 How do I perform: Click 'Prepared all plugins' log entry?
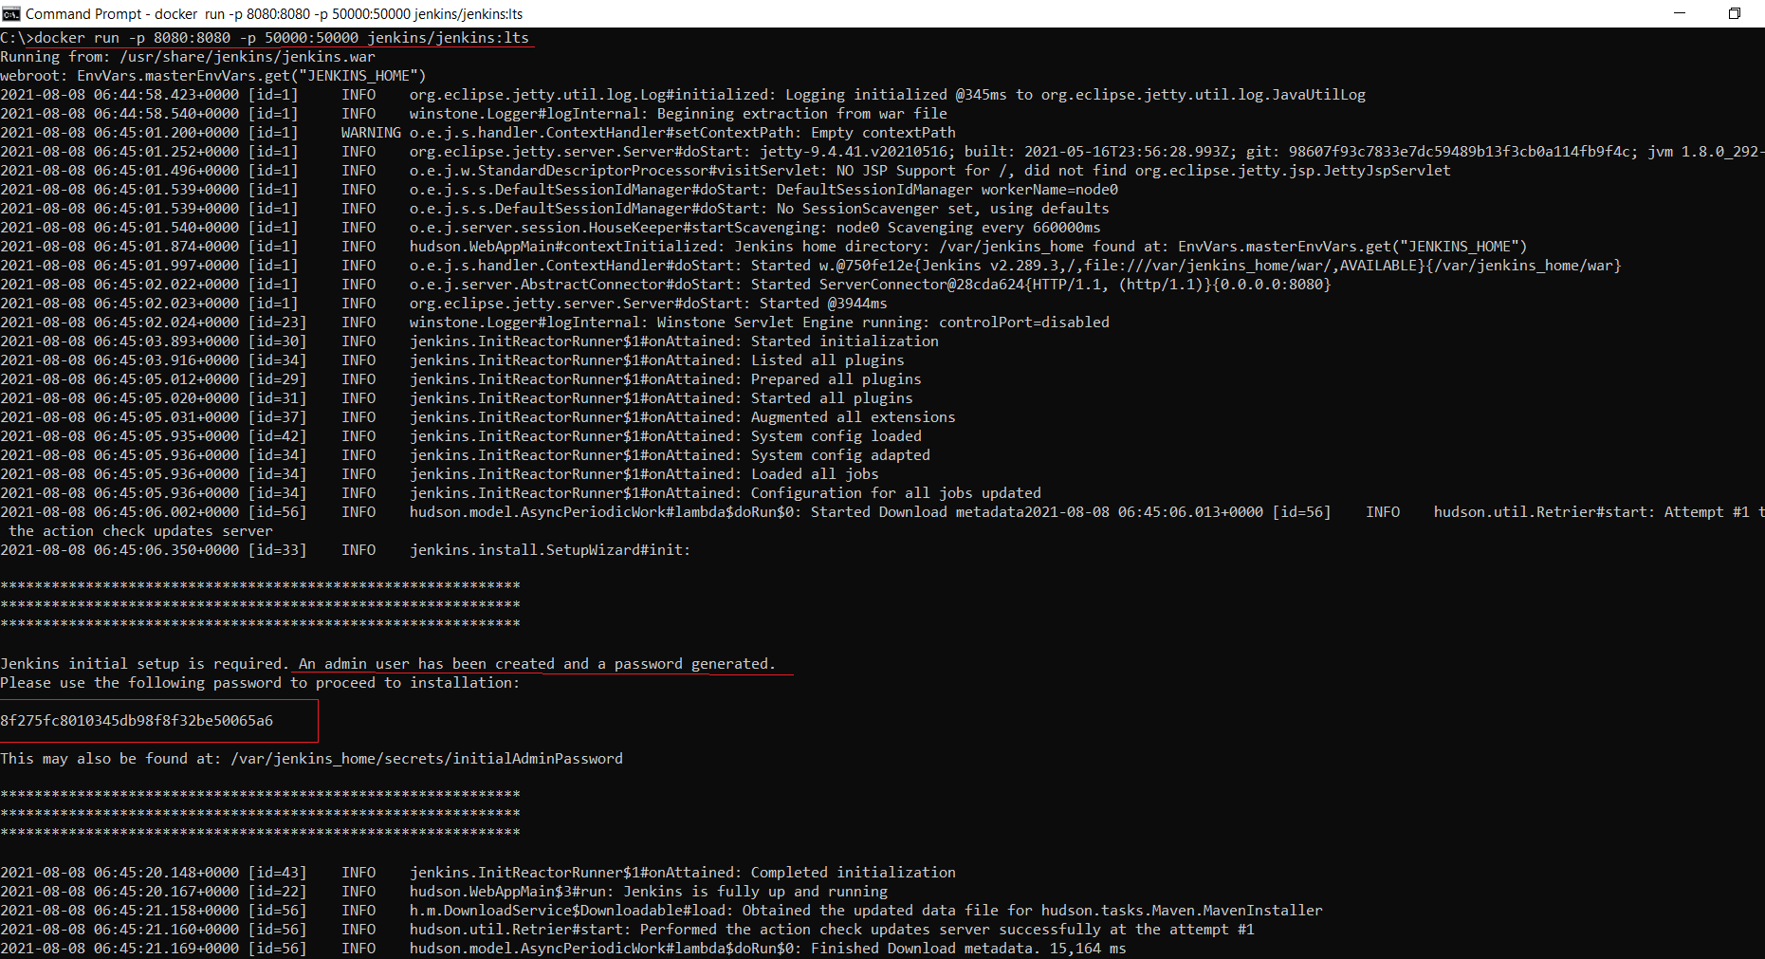click(837, 379)
